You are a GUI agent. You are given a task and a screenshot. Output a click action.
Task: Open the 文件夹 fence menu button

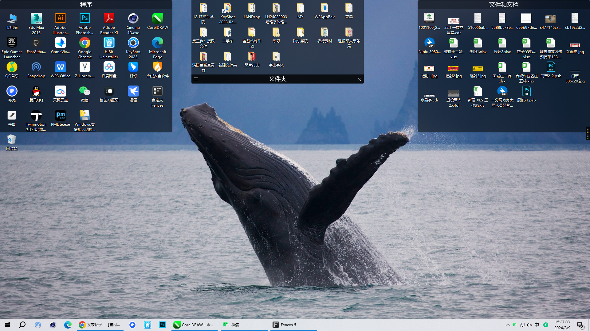coord(196,79)
